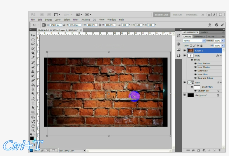This screenshot has height=156, width=229.
Task: Click the black foreground color swatch
Action: tap(32, 138)
